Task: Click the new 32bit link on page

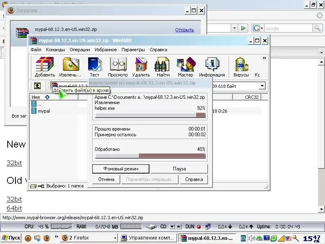Action: (x=14, y=163)
